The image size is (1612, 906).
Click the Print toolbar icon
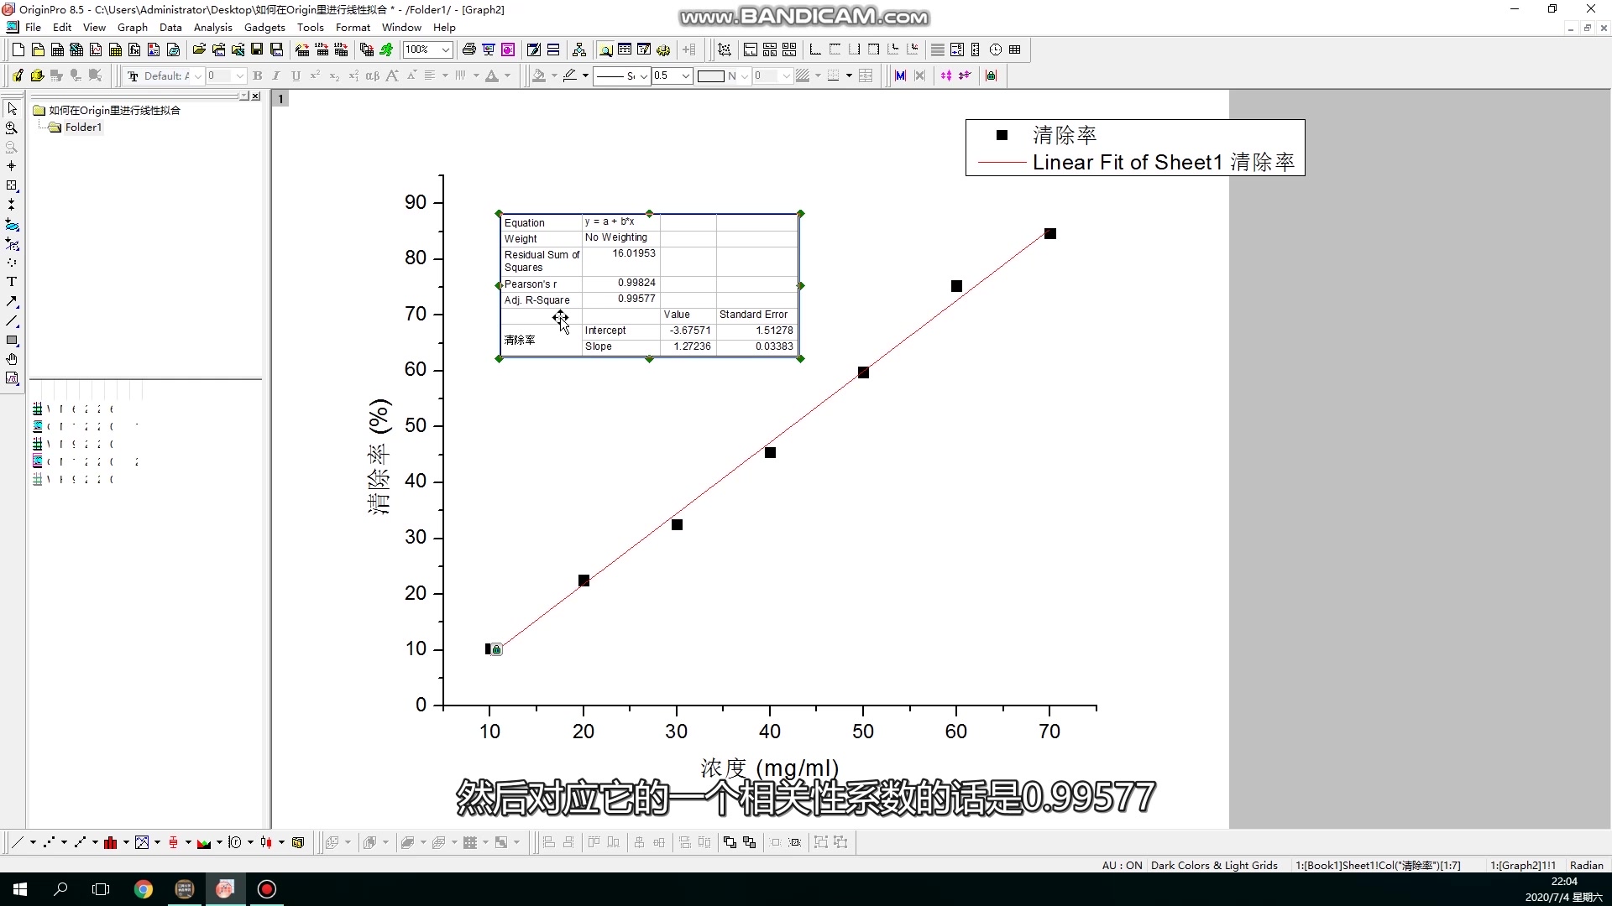tap(469, 50)
